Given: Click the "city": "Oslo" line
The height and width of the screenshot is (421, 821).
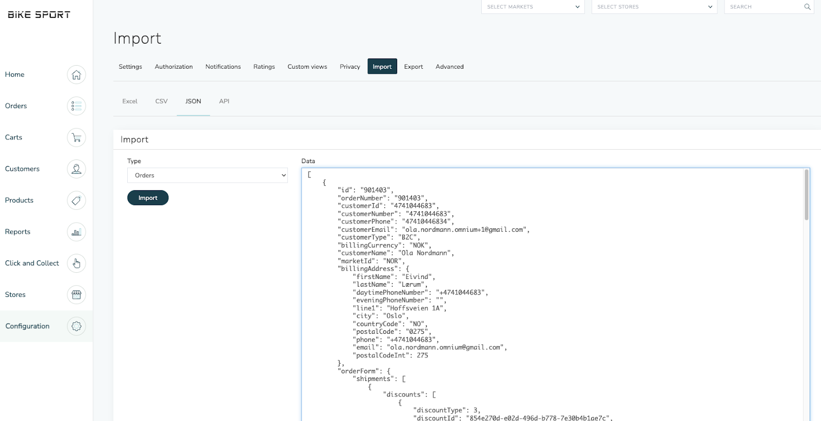Looking at the screenshot, I should (x=380, y=316).
